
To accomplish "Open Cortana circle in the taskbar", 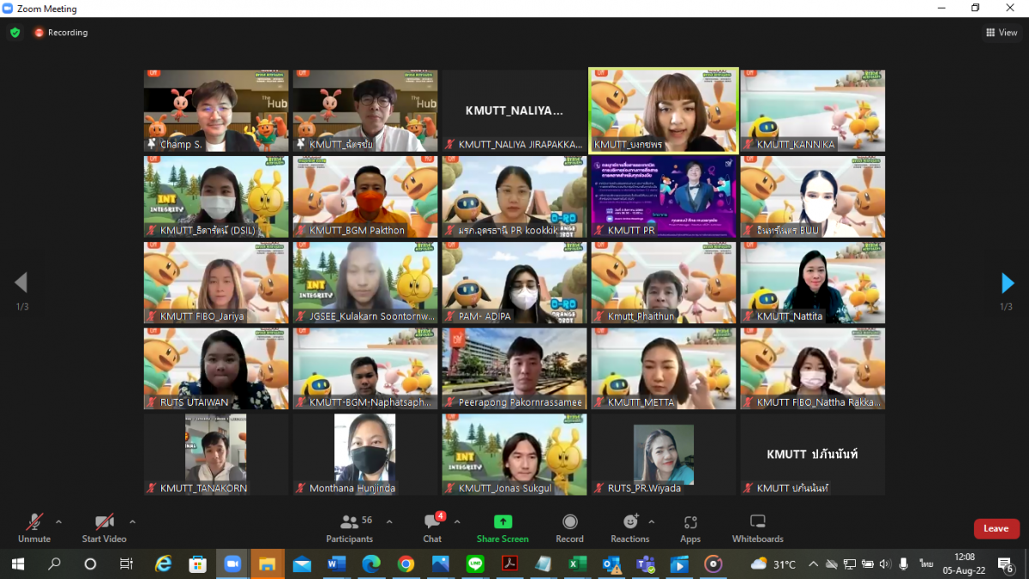I will 90,564.
